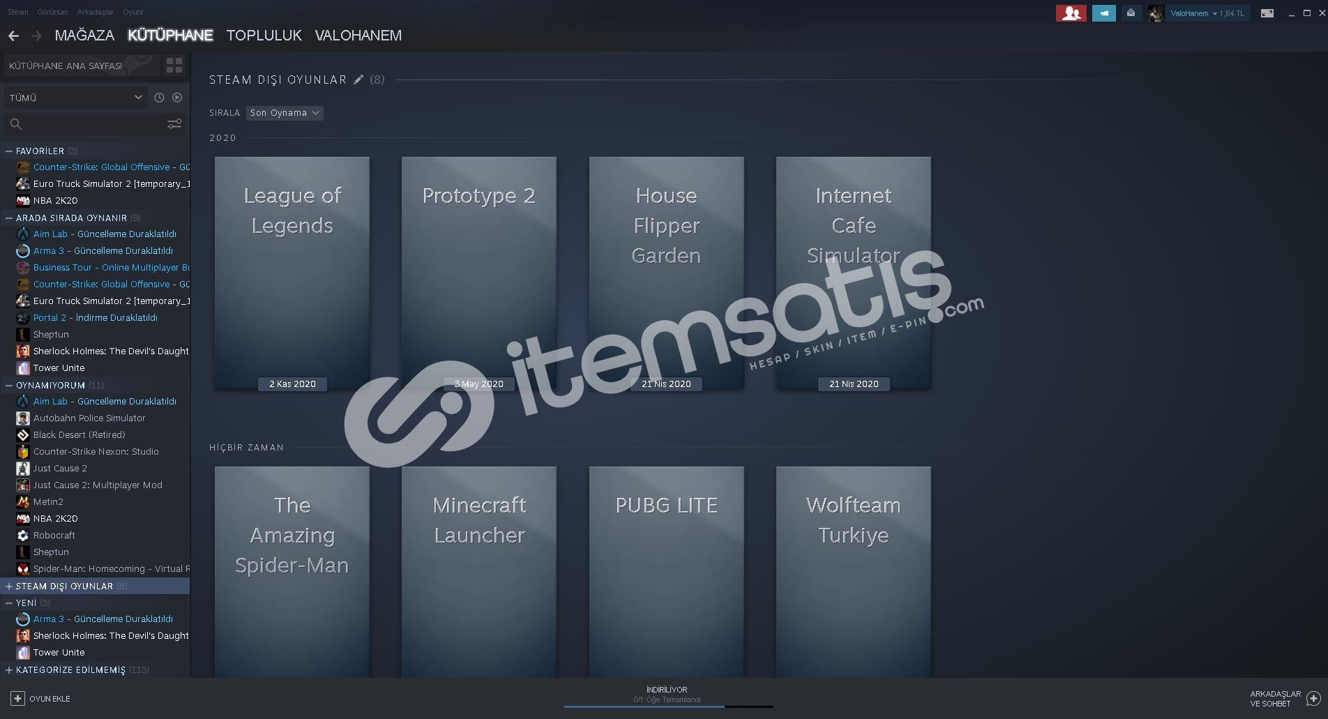This screenshot has height=719, width=1328.
Task: Collapse the OYNAMIYORUM category
Action: point(9,385)
